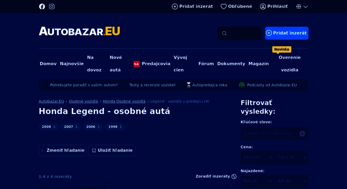This screenshot has width=347, height=189.
Task: Open the Km do dropdown
Action: [x=292, y=181]
